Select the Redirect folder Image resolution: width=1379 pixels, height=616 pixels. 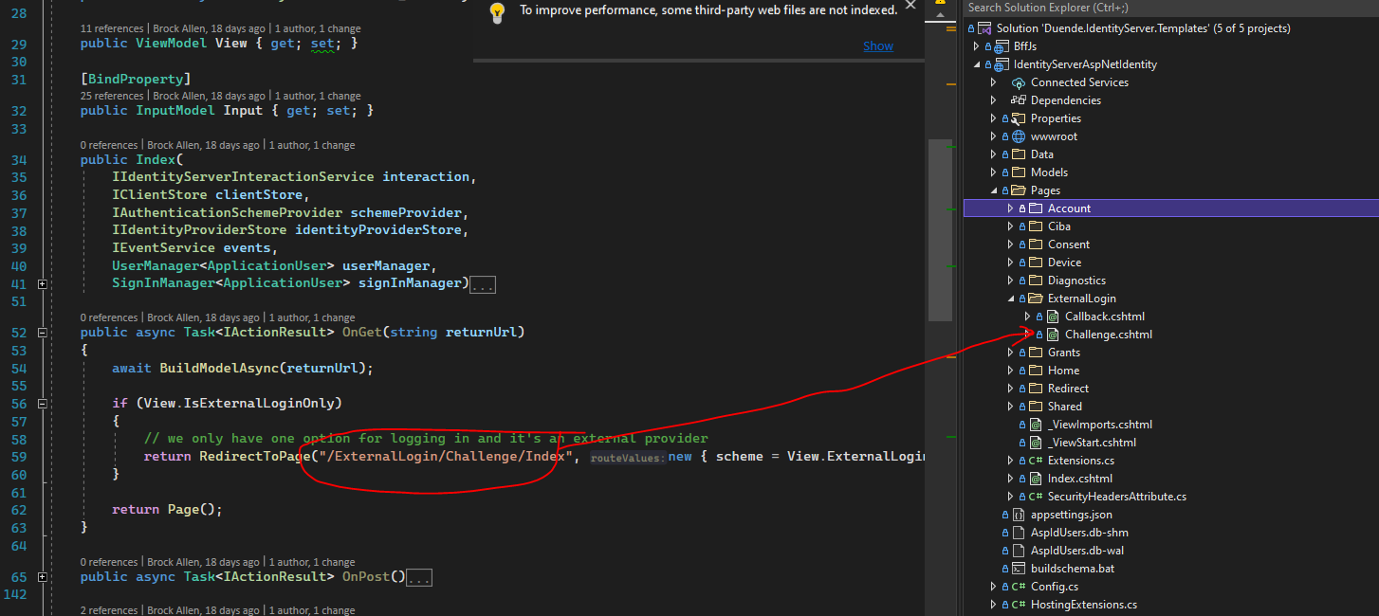[x=1068, y=389]
